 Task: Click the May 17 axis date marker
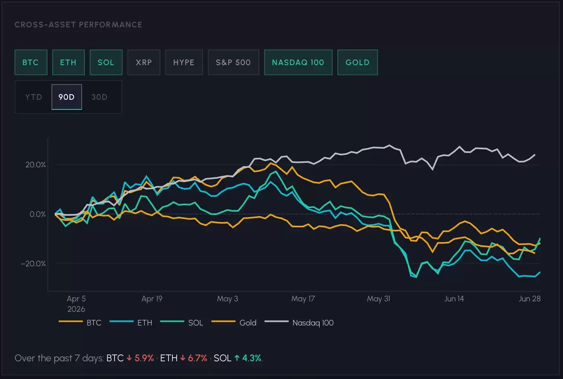pos(303,299)
